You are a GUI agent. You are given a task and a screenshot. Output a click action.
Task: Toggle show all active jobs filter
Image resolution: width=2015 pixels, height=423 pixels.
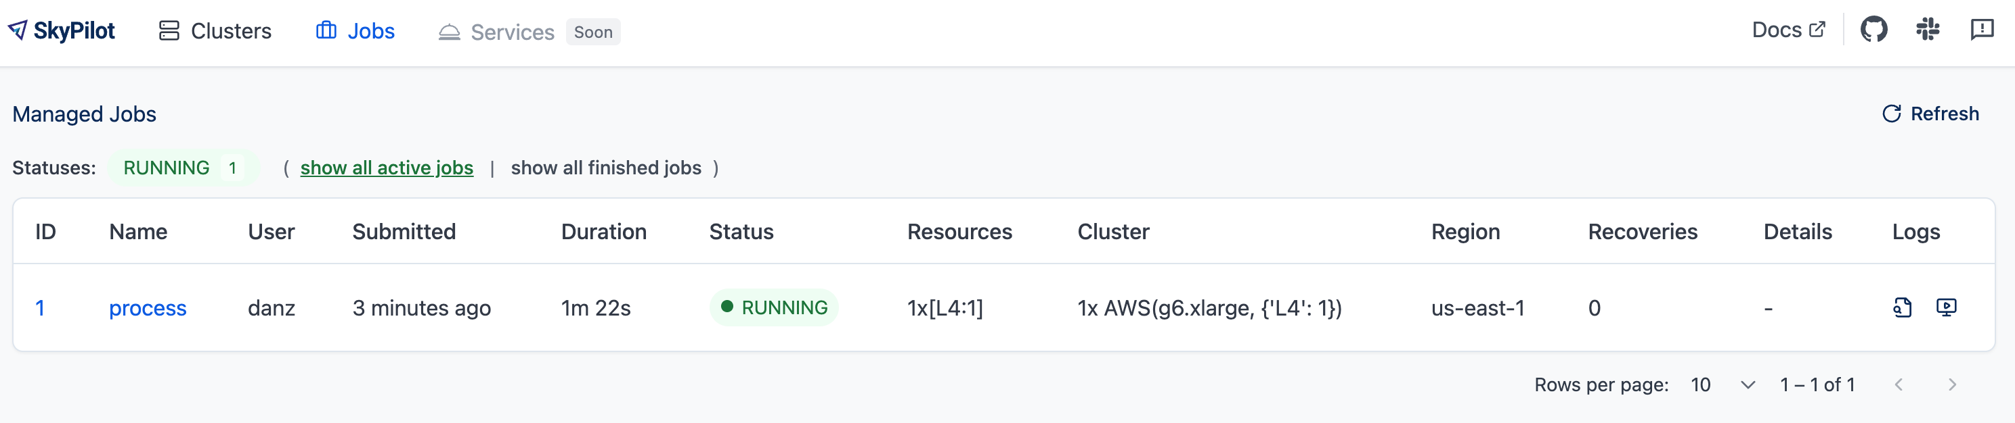(x=387, y=168)
